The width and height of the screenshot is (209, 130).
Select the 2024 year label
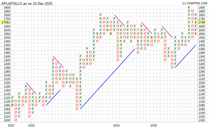(x=116, y=125)
